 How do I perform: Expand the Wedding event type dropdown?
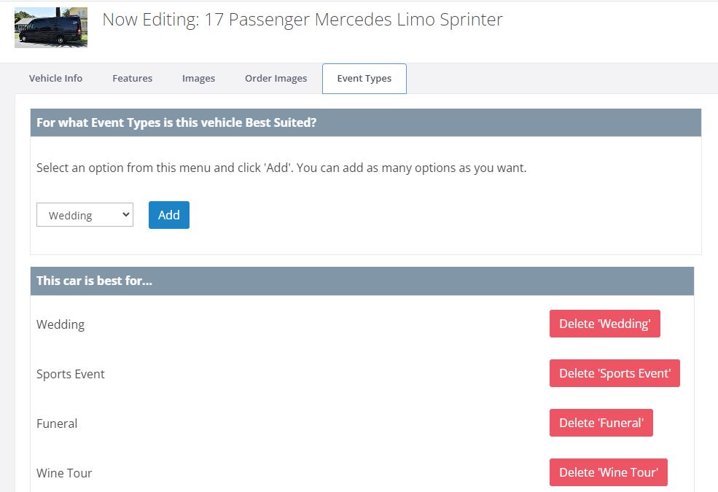click(x=85, y=214)
